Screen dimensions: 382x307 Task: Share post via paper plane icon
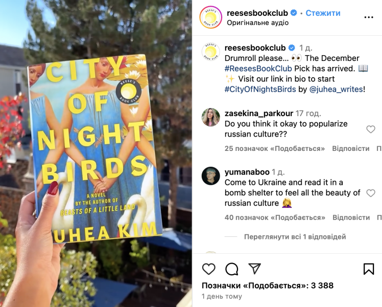255,269
